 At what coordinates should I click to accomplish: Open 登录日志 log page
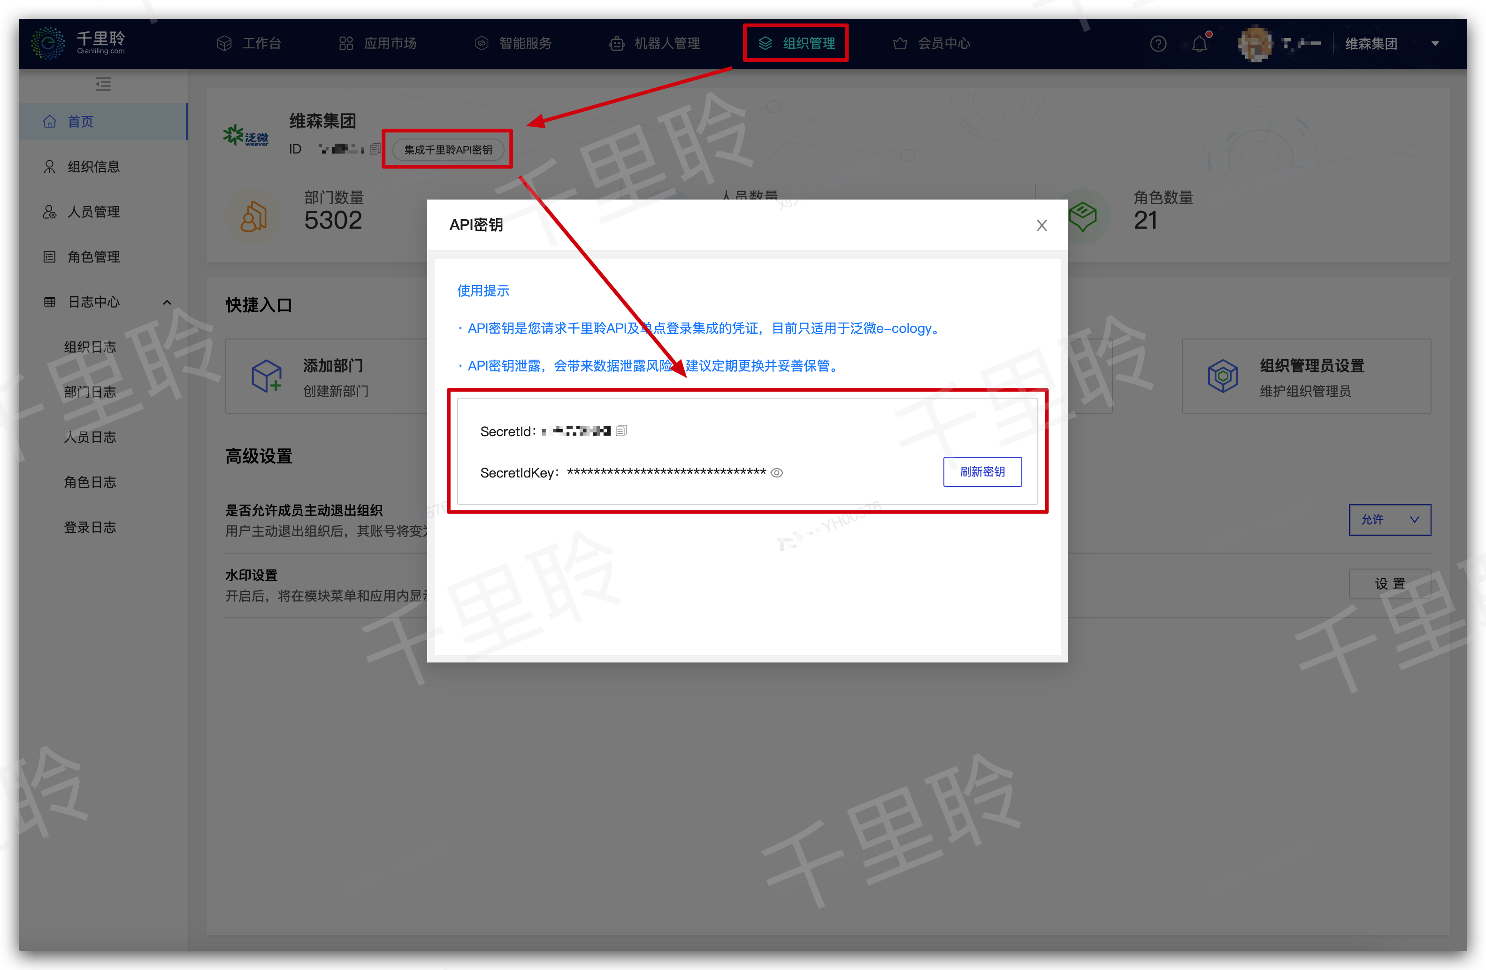(90, 526)
